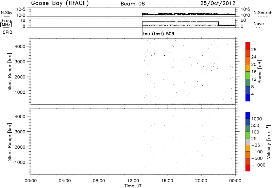272x188 pixels.
Task: Click the "60" tick on the Nave axis
Action: [x=243, y=20]
